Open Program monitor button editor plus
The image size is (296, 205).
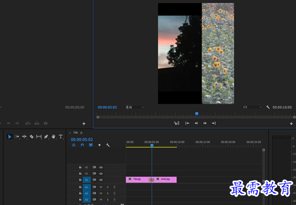pyautogui.click(x=291, y=124)
